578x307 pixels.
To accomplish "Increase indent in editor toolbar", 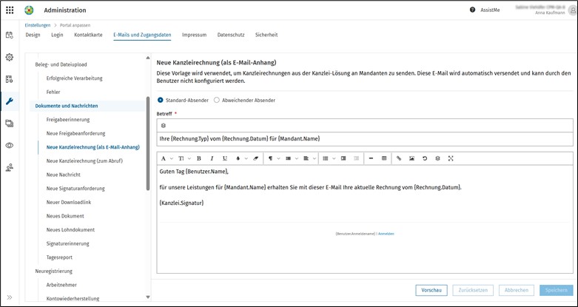I will pos(343,158).
